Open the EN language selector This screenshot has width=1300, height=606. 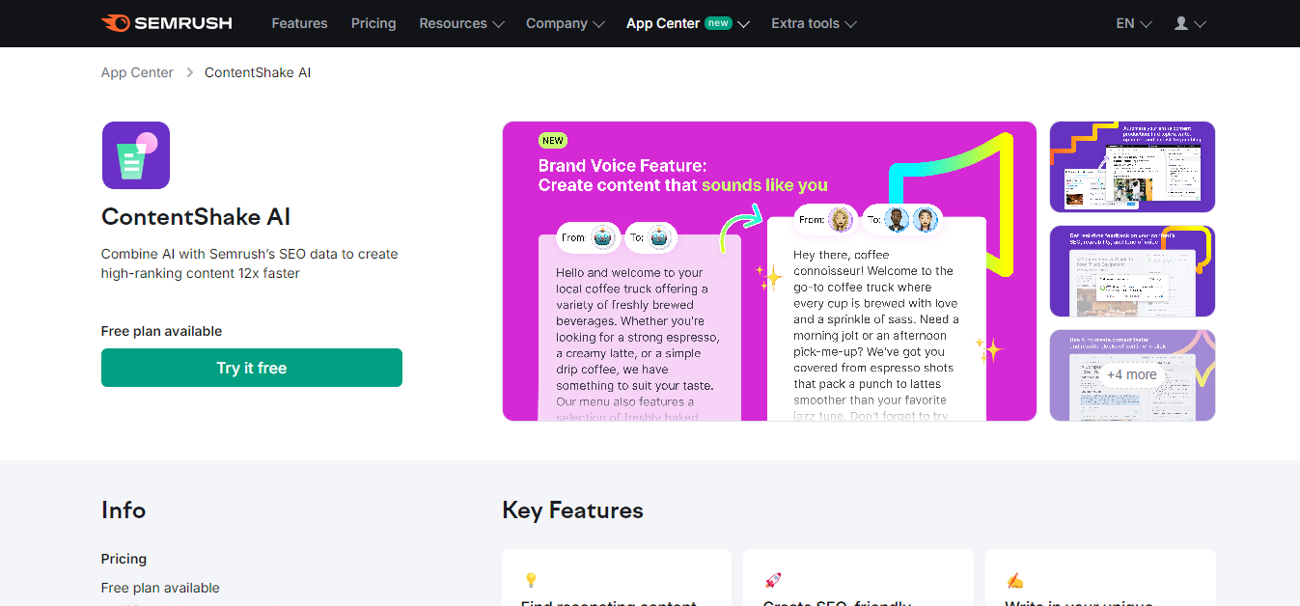1133,23
